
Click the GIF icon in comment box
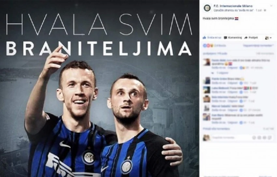(265, 138)
